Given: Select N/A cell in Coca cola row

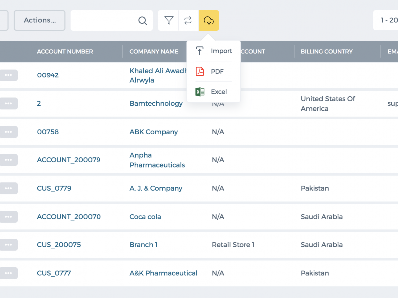Looking at the screenshot, I should pyautogui.click(x=218, y=217).
